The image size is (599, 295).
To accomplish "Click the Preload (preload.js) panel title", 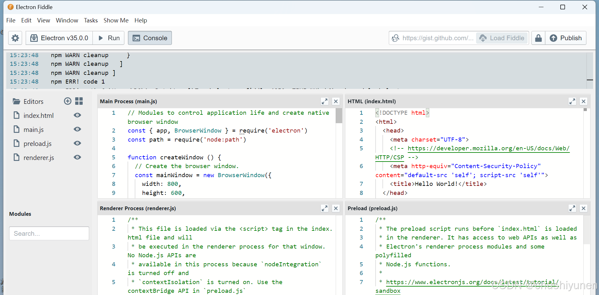I will (x=373, y=208).
